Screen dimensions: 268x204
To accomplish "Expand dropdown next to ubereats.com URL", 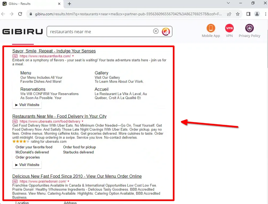I will pyautogui.click(x=82, y=121).
